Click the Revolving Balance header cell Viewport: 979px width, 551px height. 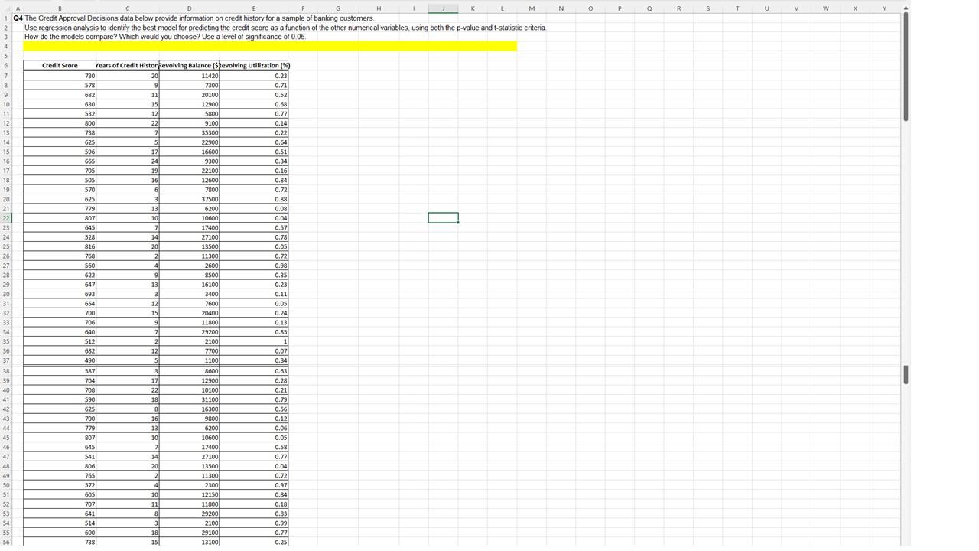(x=189, y=65)
